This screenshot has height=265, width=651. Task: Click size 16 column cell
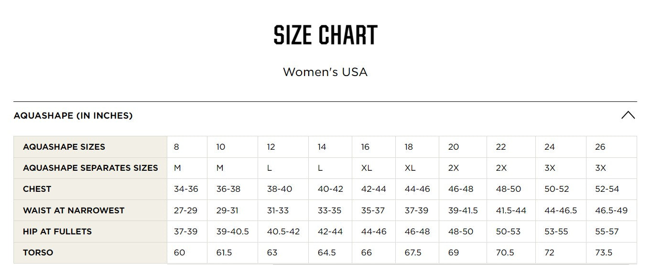pos(365,147)
